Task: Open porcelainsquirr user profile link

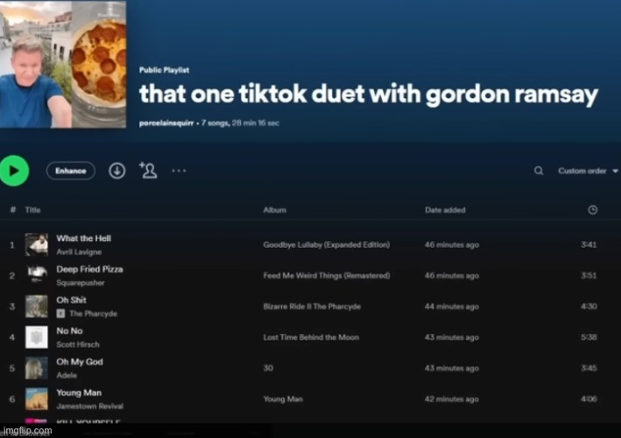Action: click(164, 124)
